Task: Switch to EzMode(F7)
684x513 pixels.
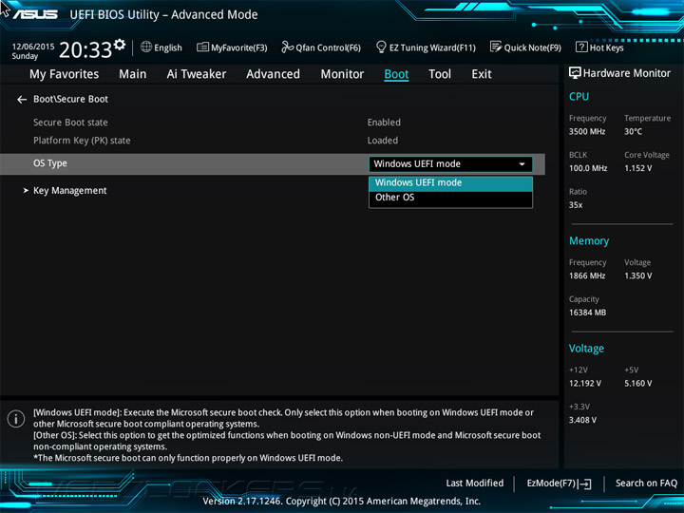Action: (x=559, y=484)
